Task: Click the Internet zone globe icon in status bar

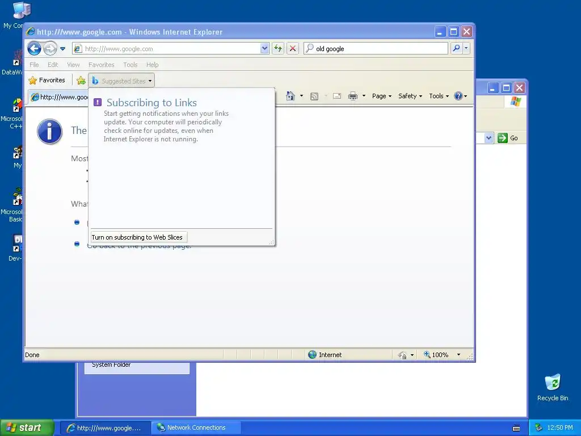Action: 313,355
